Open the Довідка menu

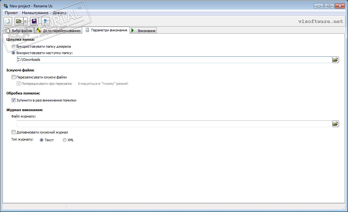59,13
